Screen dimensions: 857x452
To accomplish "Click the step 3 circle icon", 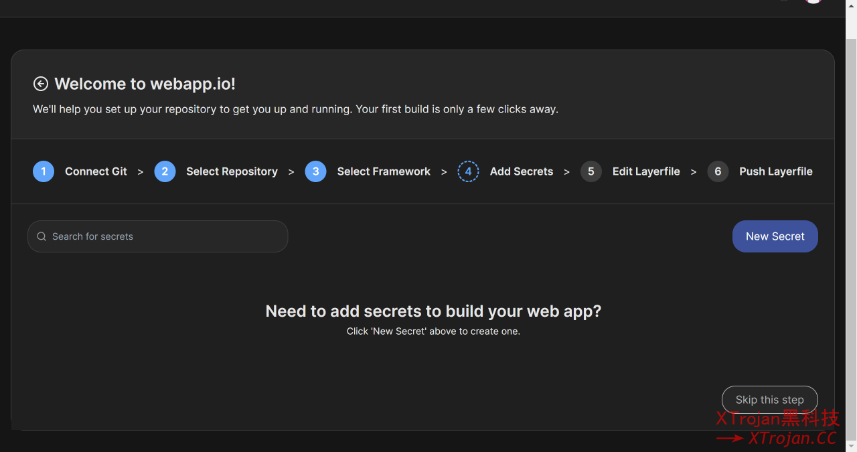I will pos(315,171).
